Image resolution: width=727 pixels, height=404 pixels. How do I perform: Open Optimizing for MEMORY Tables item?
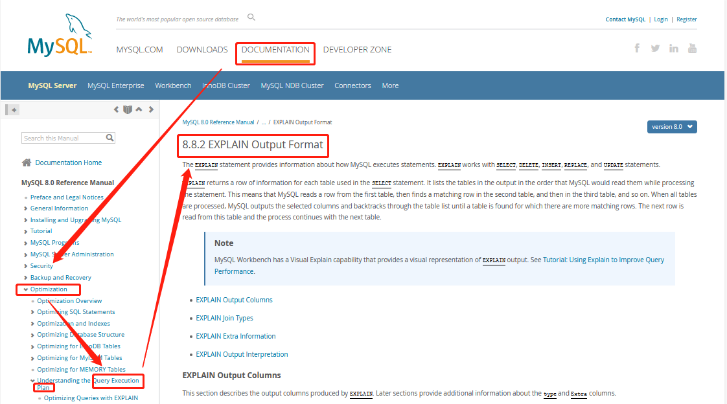(81, 370)
